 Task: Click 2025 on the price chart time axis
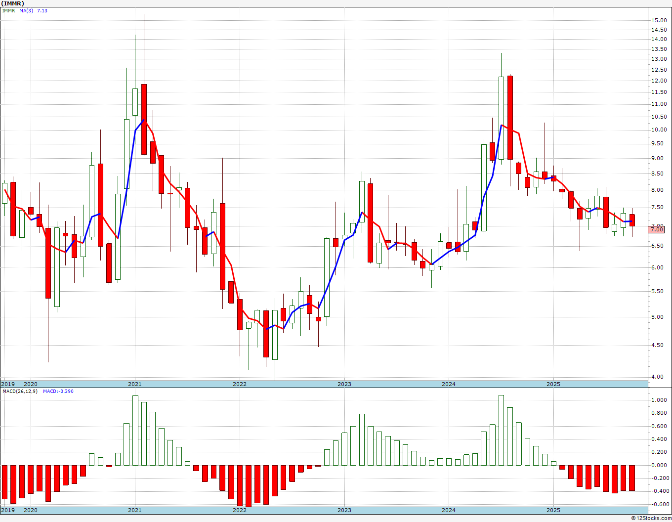point(553,384)
